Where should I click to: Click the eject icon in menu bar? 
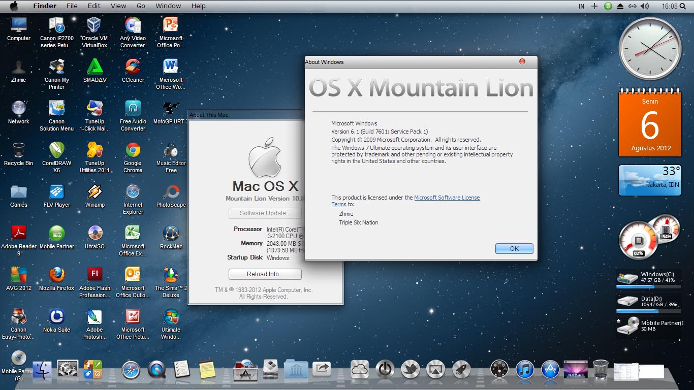coord(620,6)
